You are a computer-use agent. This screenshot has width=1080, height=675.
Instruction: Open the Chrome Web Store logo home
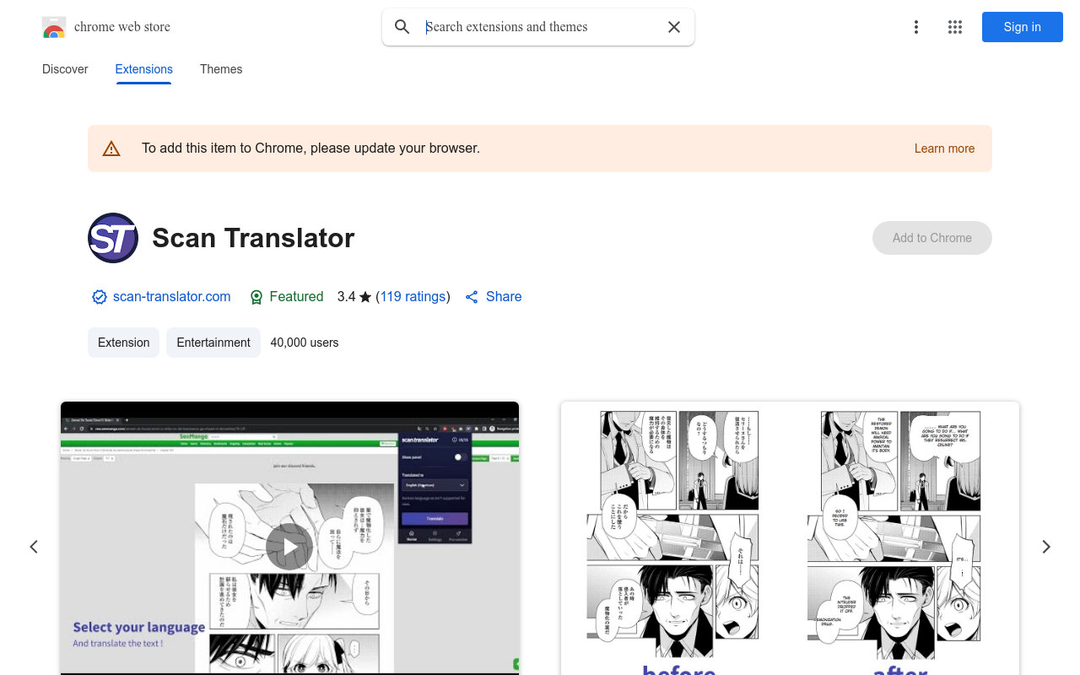pos(106,27)
